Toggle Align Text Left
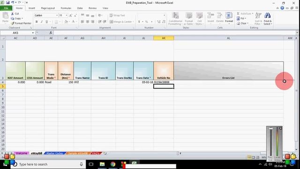 pyautogui.click(x=82, y=22)
